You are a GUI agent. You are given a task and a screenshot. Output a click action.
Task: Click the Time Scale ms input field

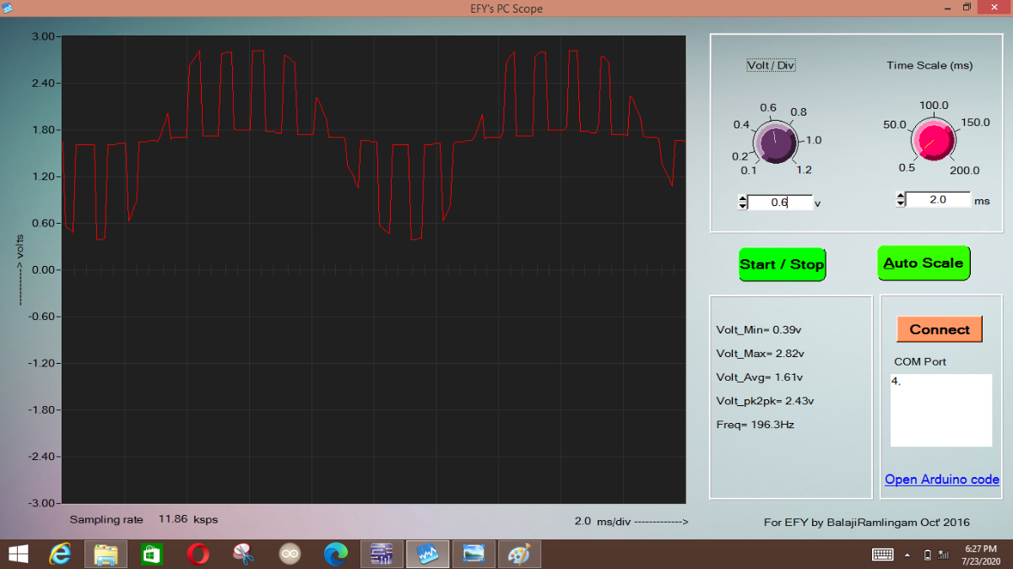937,200
